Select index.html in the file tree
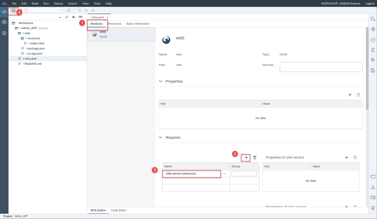 point(37,43)
